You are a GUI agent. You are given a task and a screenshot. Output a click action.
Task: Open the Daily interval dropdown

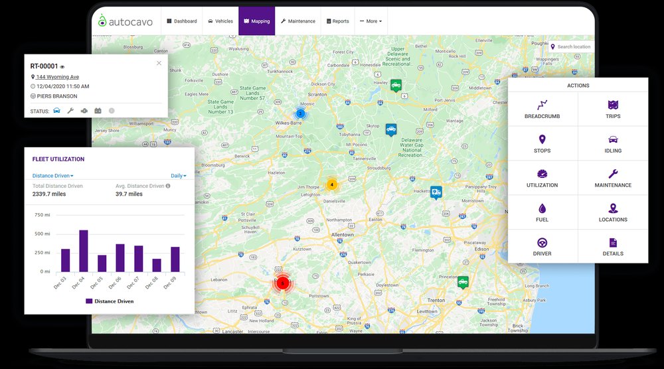pyautogui.click(x=178, y=176)
